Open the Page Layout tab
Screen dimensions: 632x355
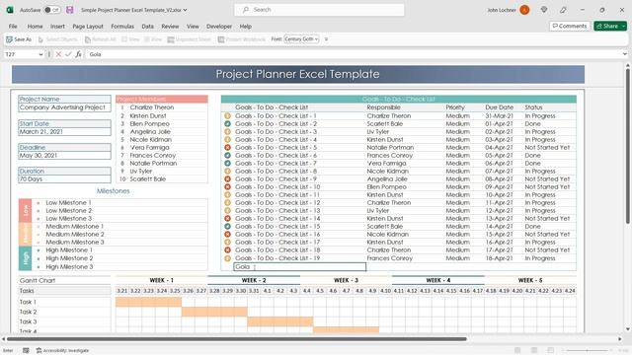(x=88, y=27)
